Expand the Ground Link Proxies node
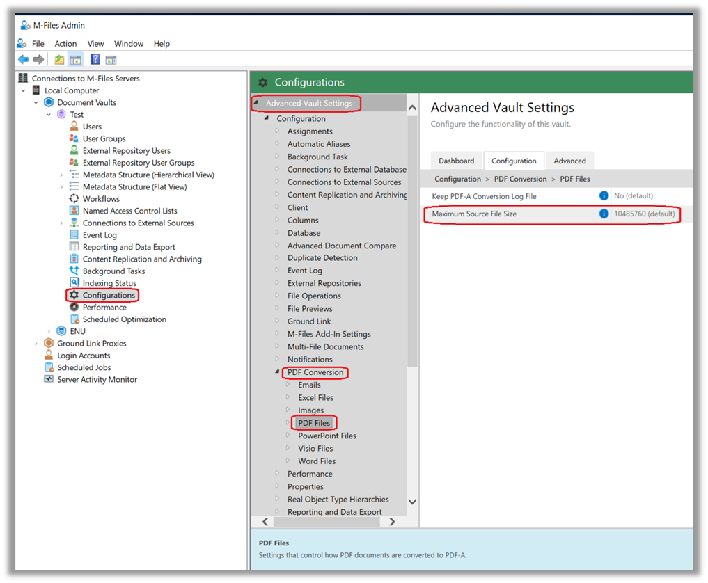Image resolution: width=708 pixels, height=583 pixels. [36, 344]
